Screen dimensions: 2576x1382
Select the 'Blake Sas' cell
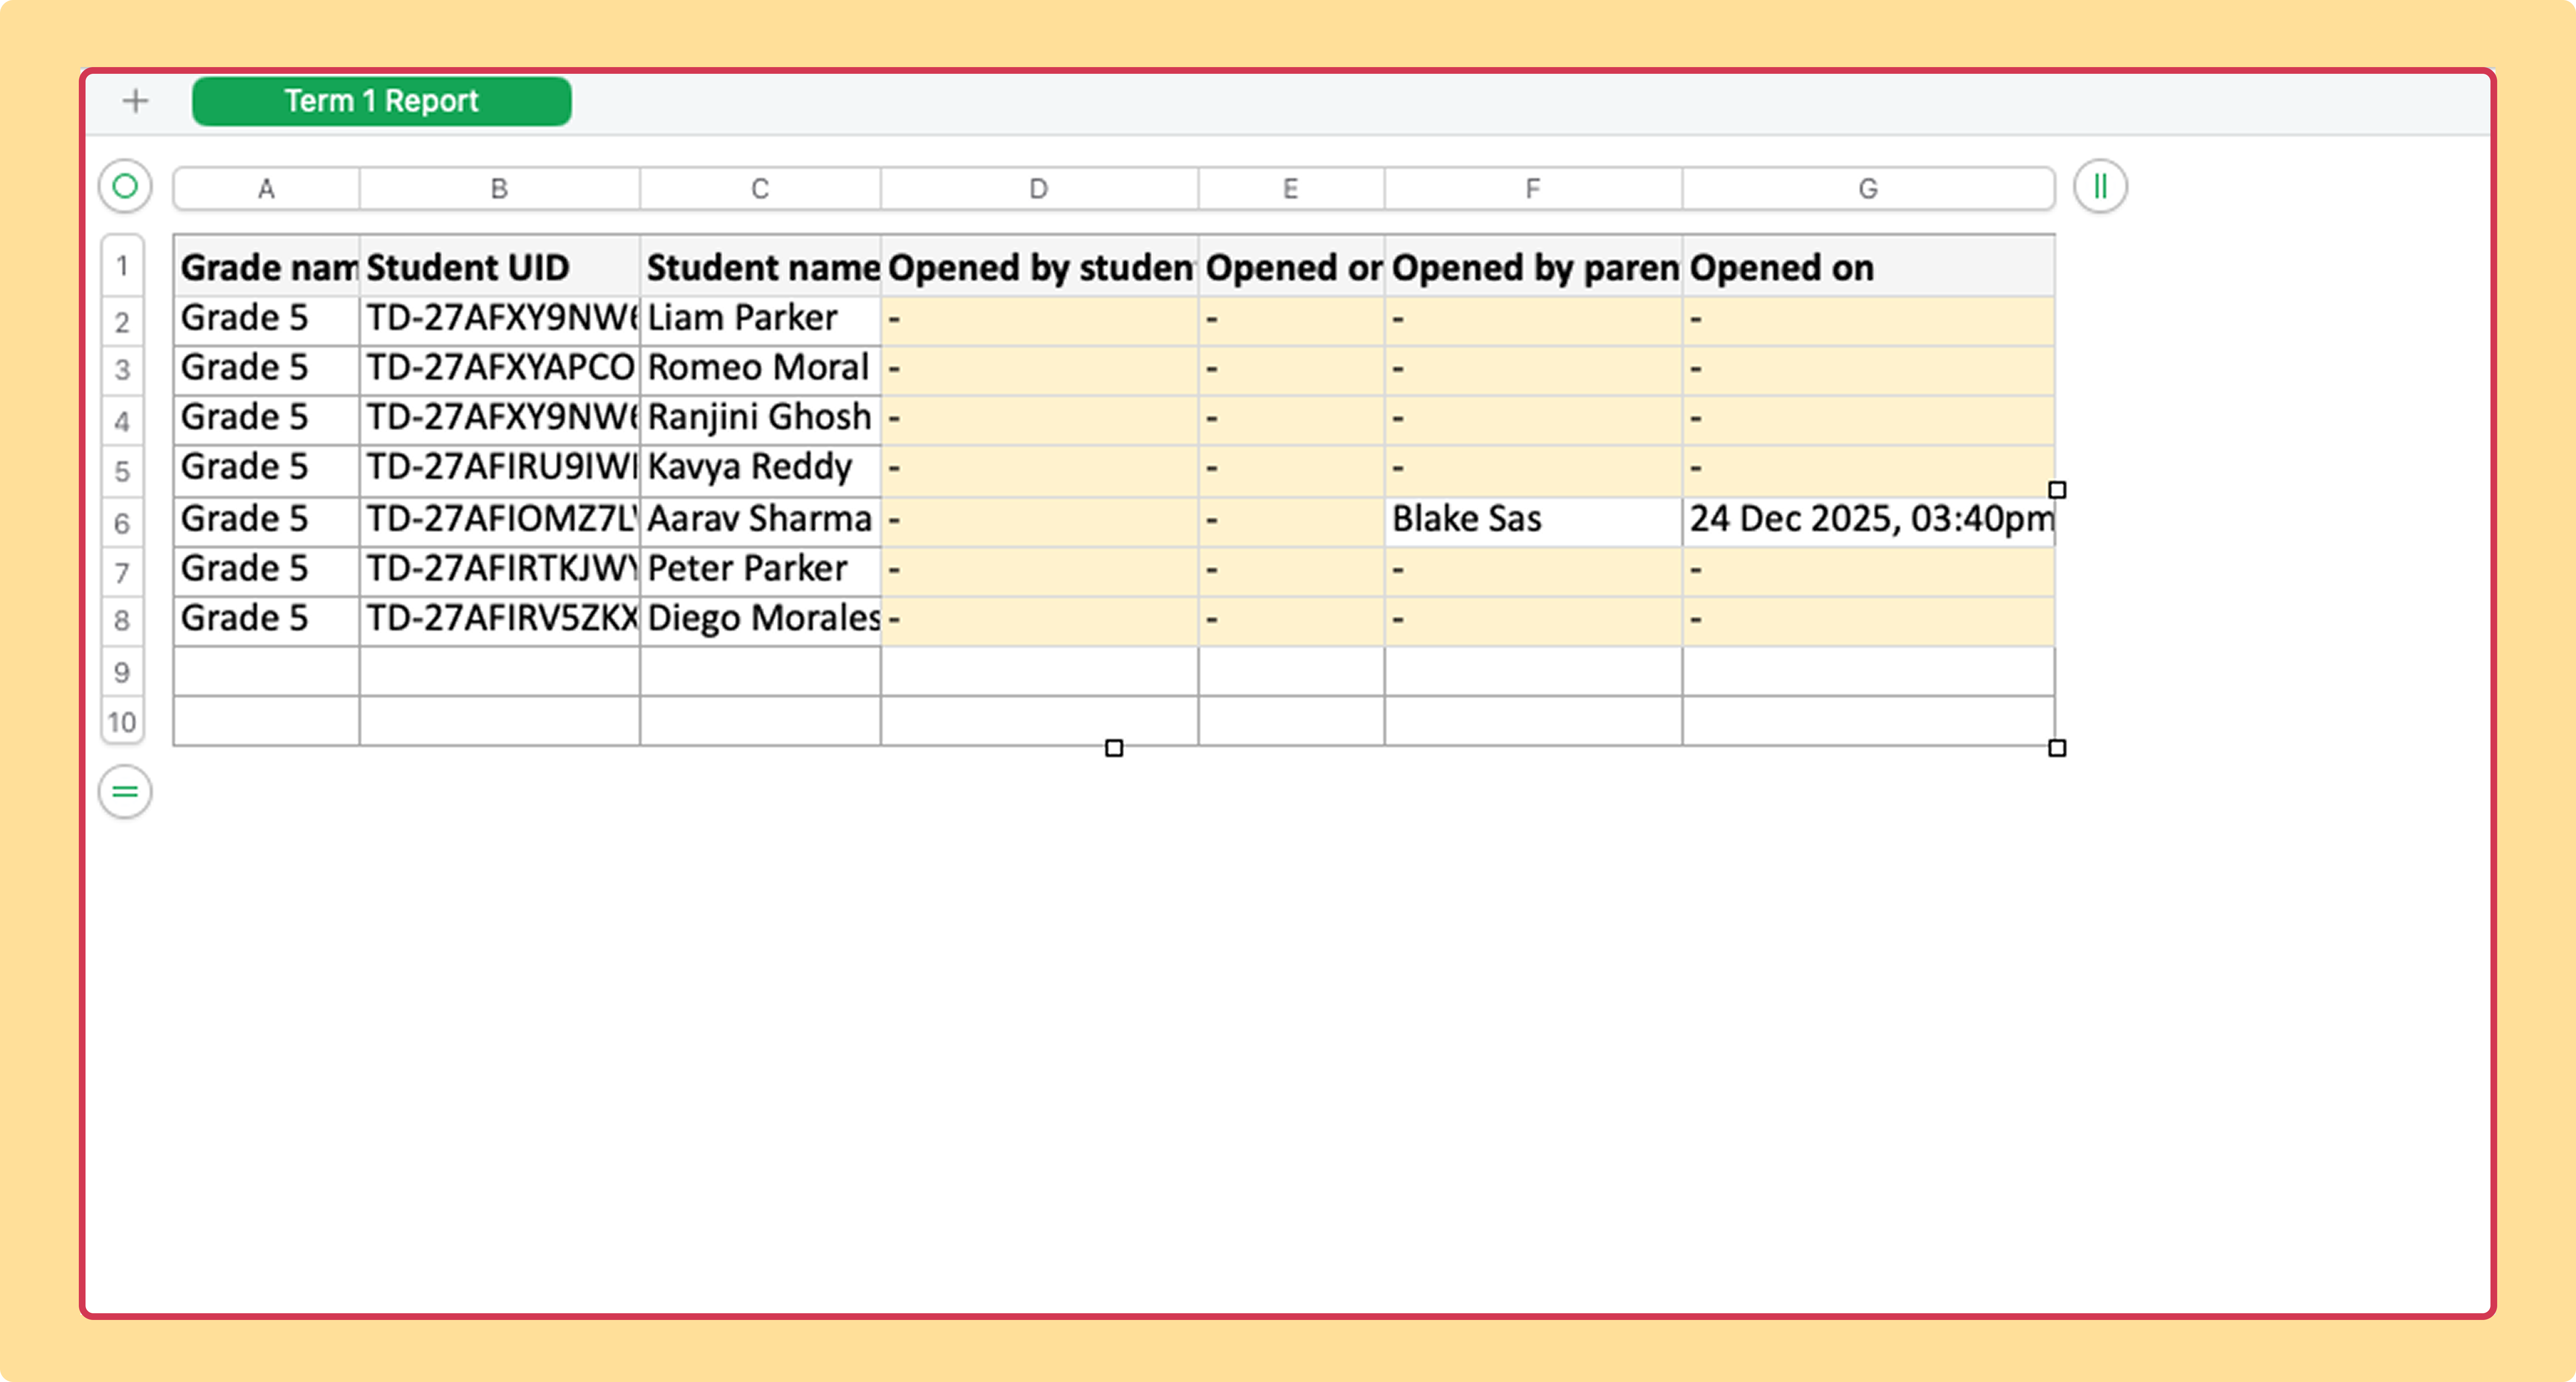coord(1533,521)
